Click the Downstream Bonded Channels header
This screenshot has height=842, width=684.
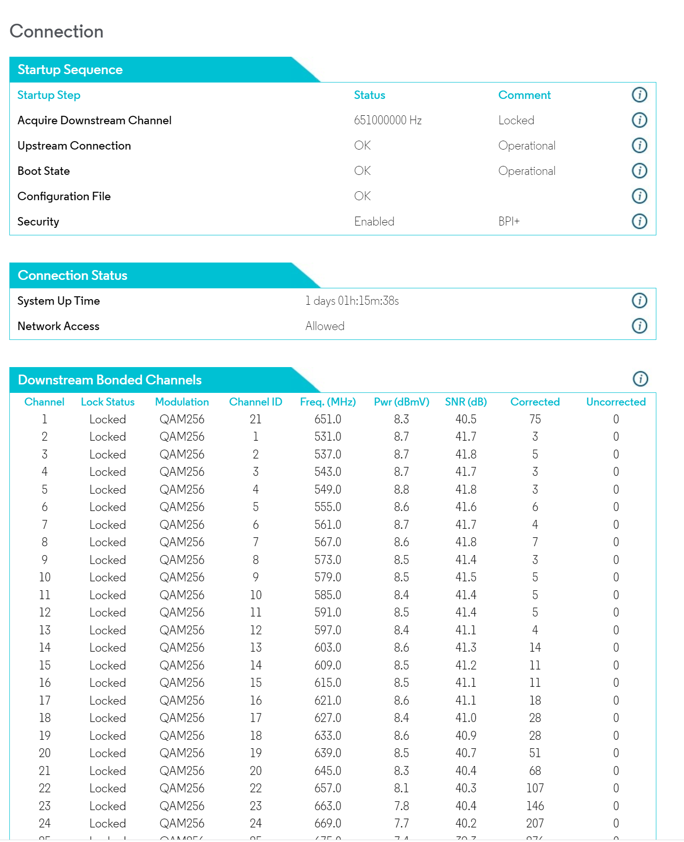pos(110,380)
